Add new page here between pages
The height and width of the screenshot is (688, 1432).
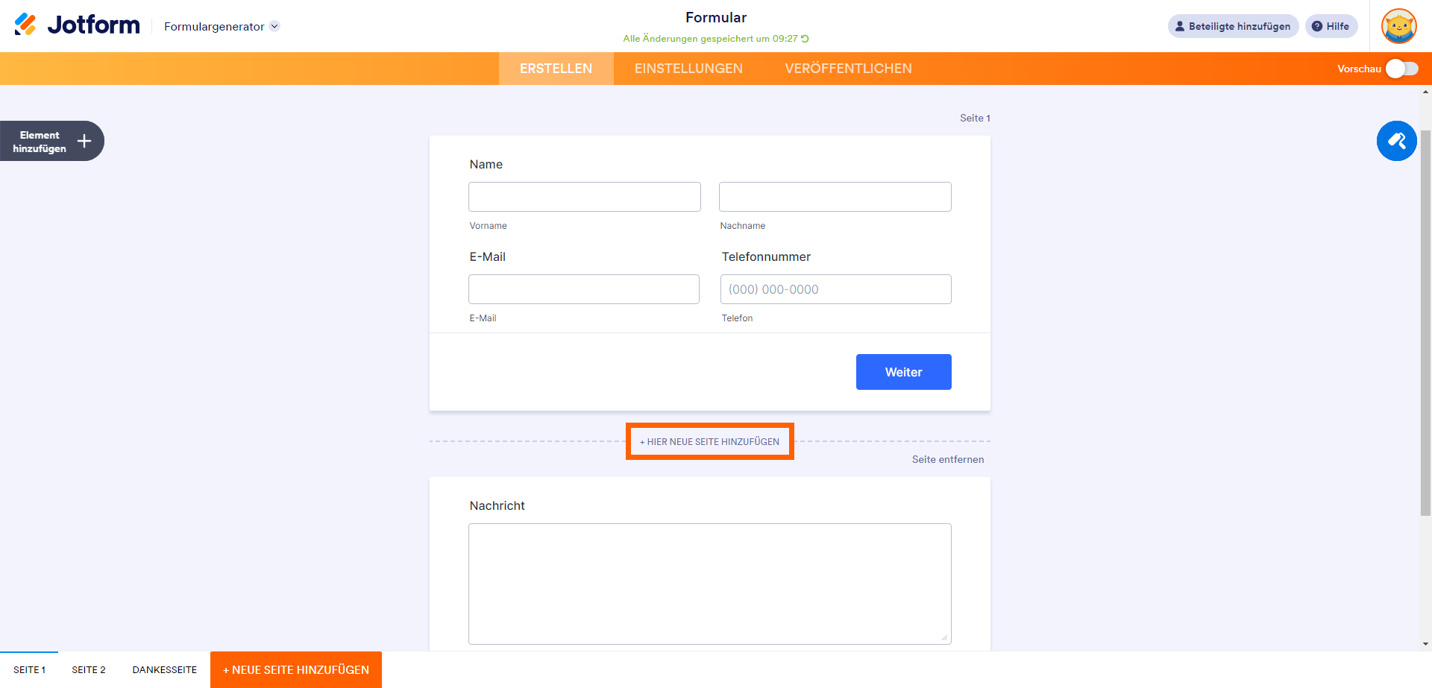click(709, 441)
